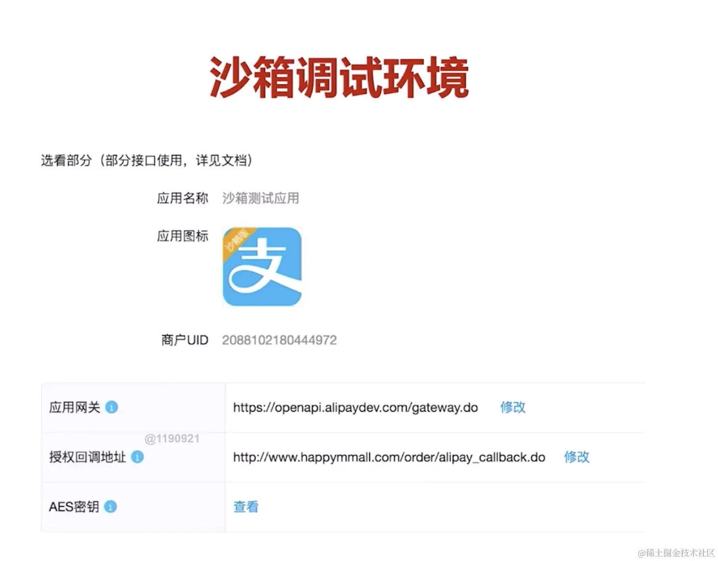Click the 选看部分 section heading
This screenshot has height=561, width=718.
147,160
